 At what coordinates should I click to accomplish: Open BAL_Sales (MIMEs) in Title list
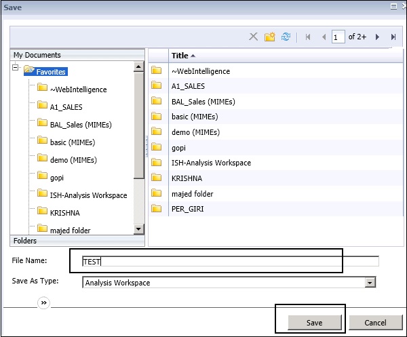pos(203,102)
